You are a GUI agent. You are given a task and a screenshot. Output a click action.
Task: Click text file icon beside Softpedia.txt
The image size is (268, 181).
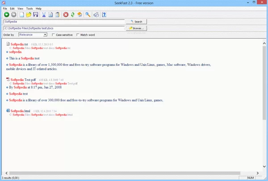(x=8, y=44)
